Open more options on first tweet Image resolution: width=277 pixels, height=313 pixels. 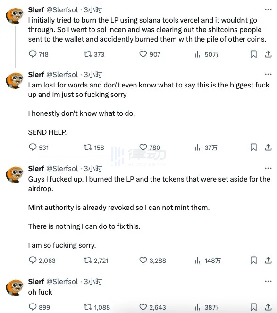268,9
